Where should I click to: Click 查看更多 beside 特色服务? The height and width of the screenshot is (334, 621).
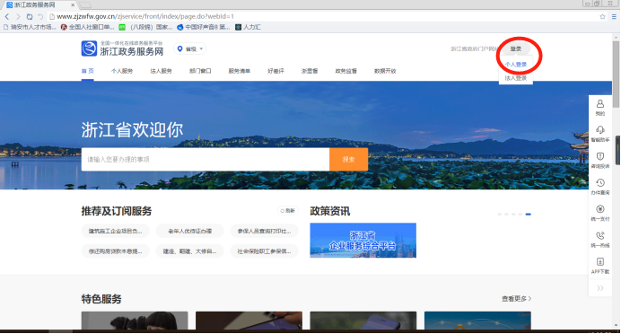pyautogui.click(x=516, y=299)
